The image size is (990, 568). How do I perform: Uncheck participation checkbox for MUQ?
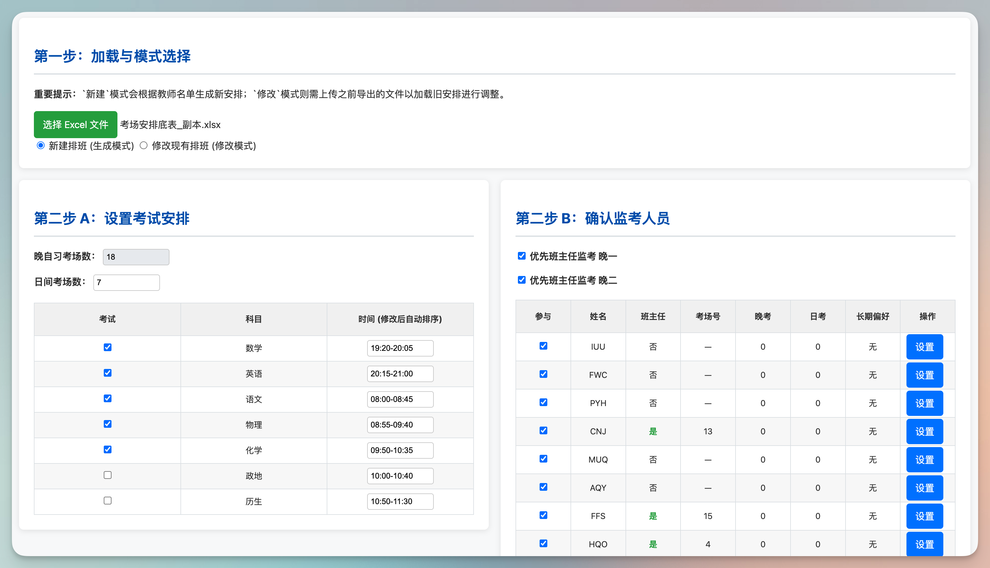[x=543, y=459]
